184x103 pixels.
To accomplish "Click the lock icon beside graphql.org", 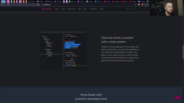I will 42,5.
